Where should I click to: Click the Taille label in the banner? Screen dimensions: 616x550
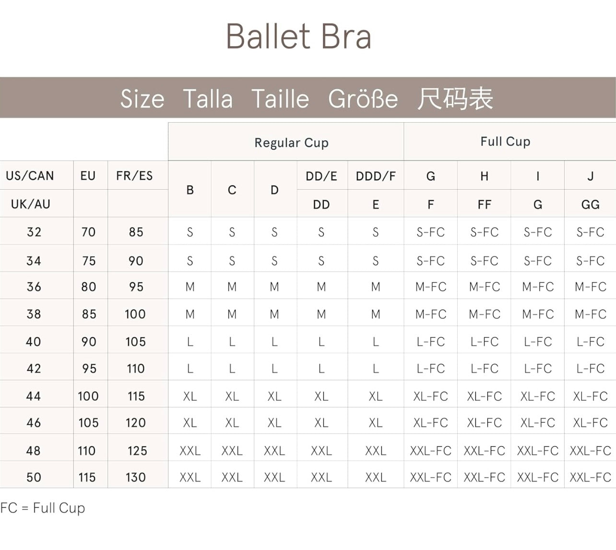[280, 99]
